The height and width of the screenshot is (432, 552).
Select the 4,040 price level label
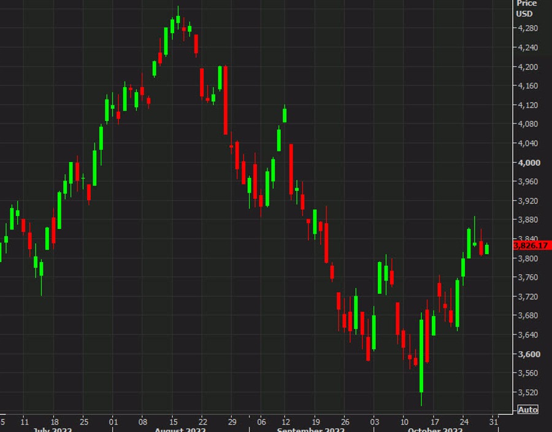coord(528,144)
